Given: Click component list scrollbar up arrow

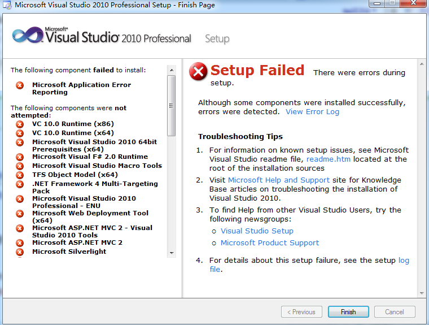Looking at the screenshot, I should click(x=172, y=70).
